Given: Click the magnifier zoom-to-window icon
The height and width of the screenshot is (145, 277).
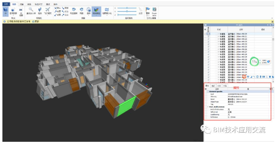Looking at the screenshot, I should click(x=31, y=10).
